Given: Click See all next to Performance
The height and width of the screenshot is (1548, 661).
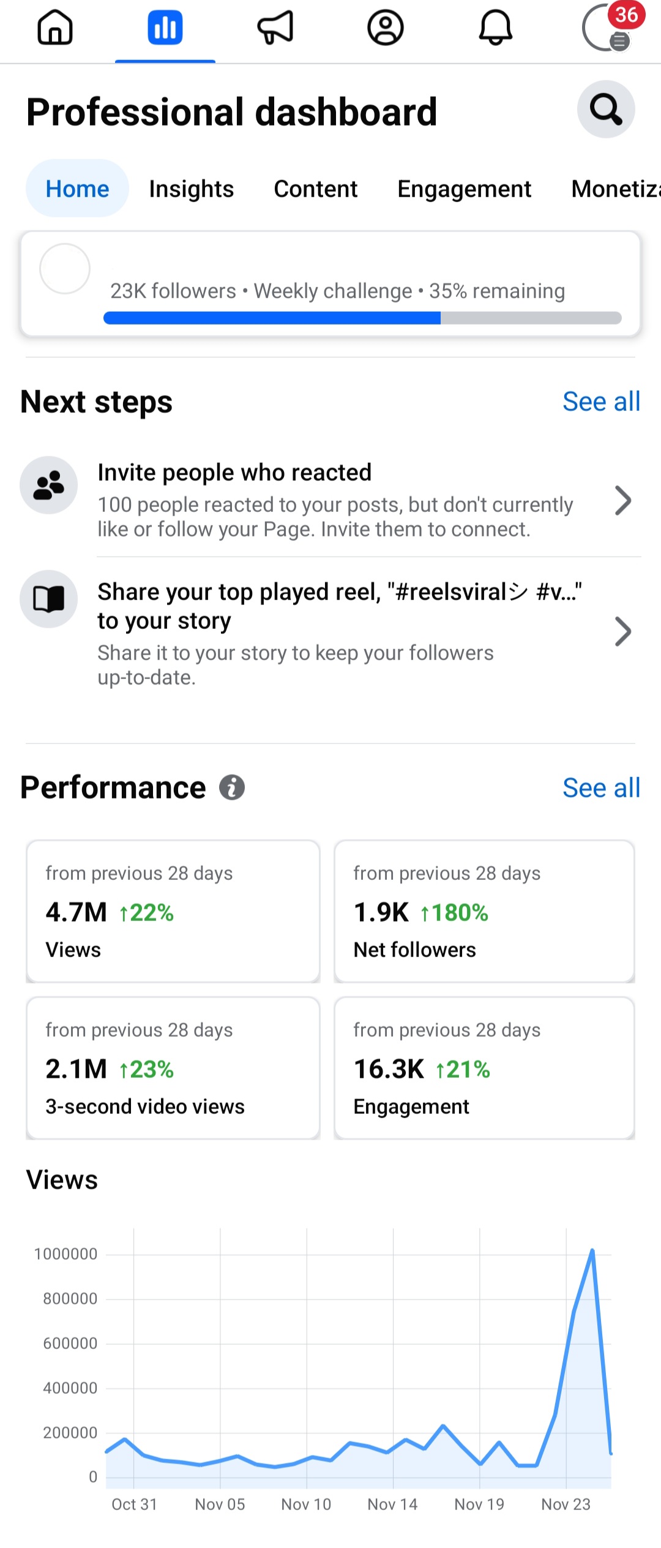Looking at the screenshot, I should [x=602, y=788].
